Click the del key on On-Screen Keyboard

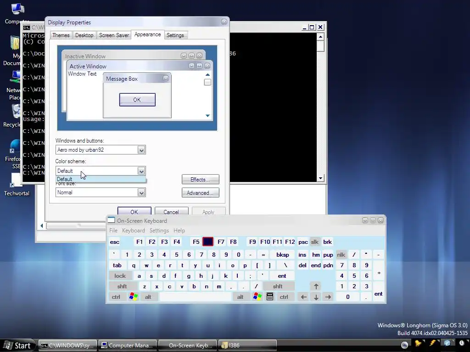(302, 265)
